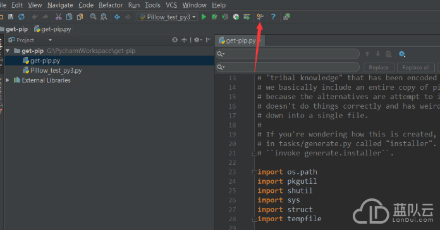Open the Project view dropdown arrow
The image size is (440, 230).
(50, 40)
